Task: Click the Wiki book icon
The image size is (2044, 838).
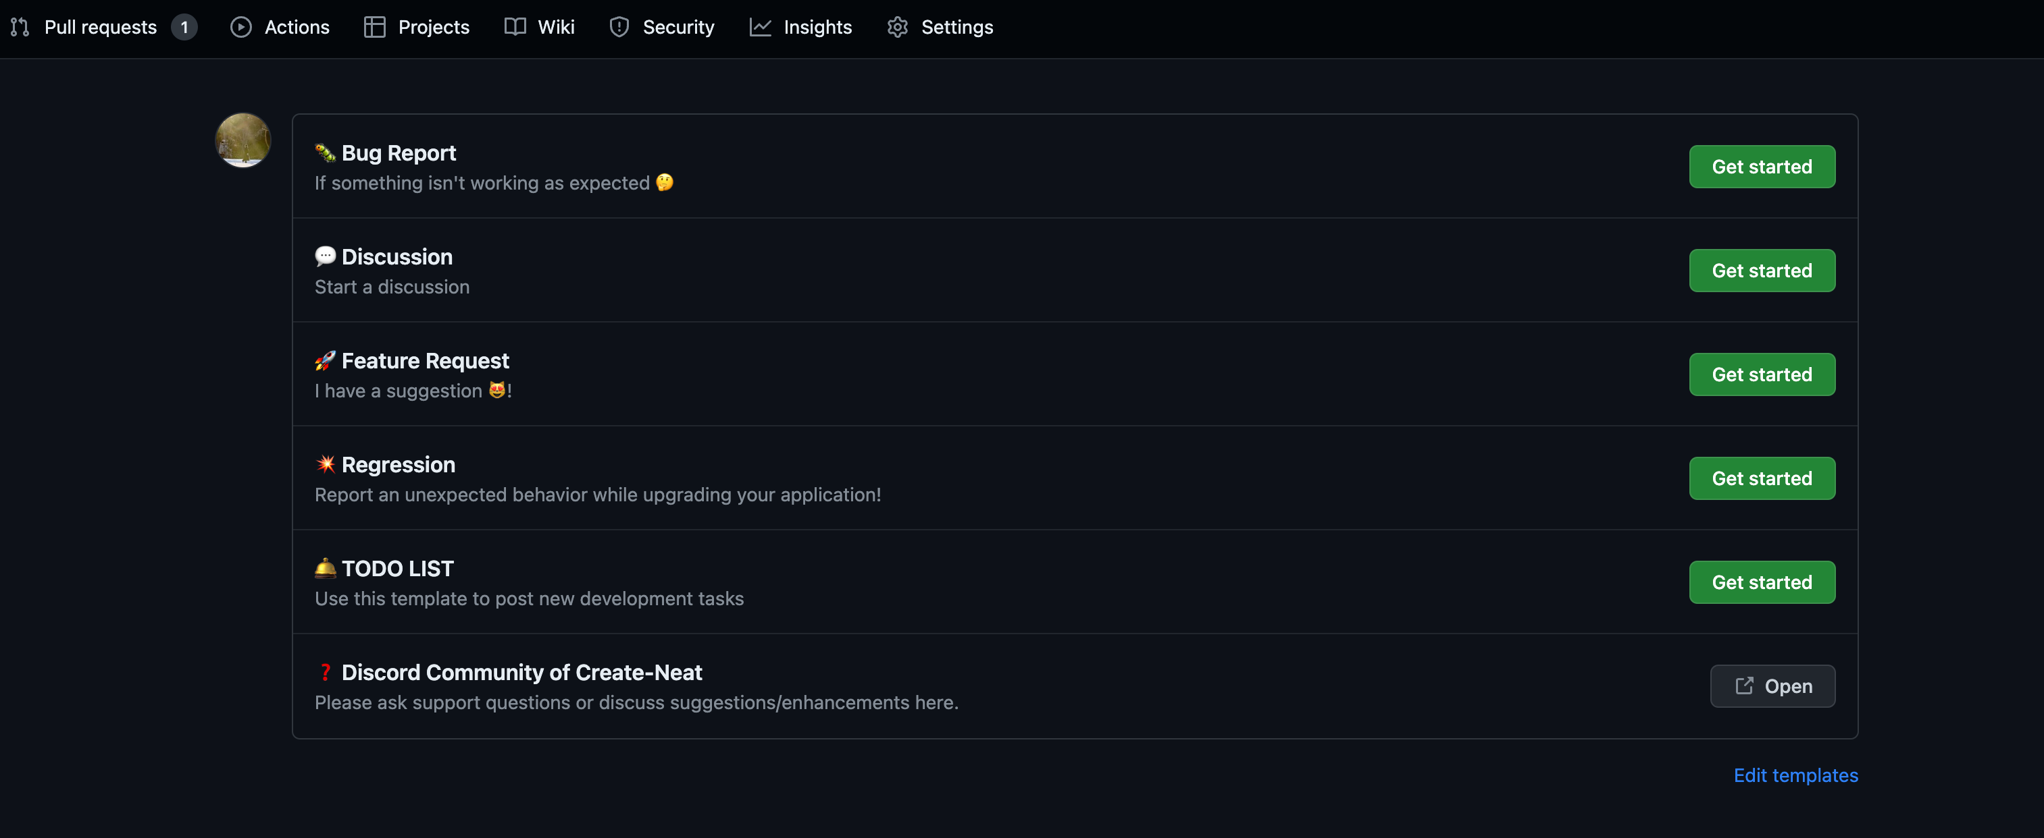Action: click(x=515, y=27)
